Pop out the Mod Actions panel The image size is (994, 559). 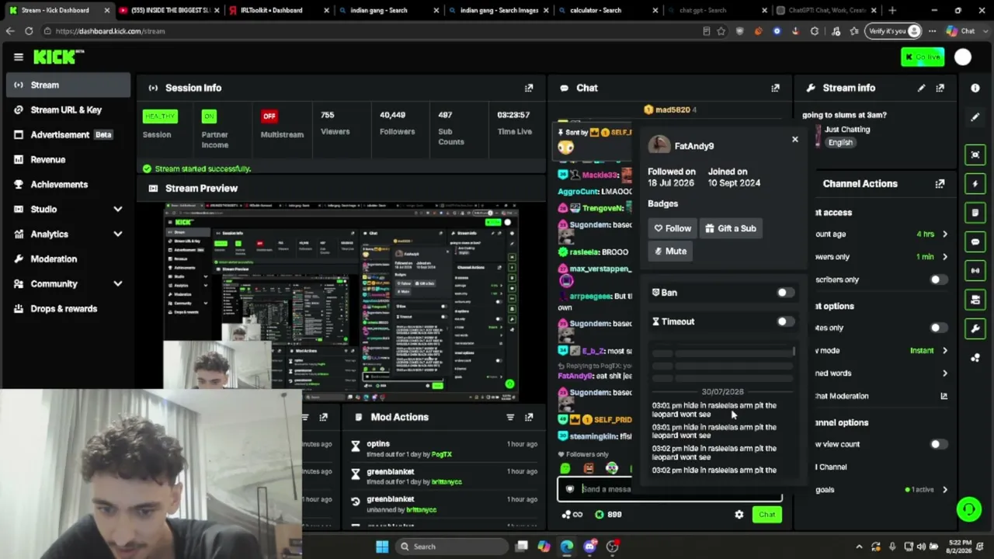[529, 417]
